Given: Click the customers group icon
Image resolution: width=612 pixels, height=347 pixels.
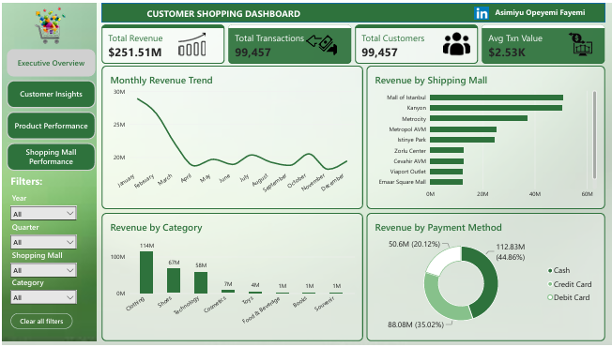Looking at the screenshot, I should (456, 44).
